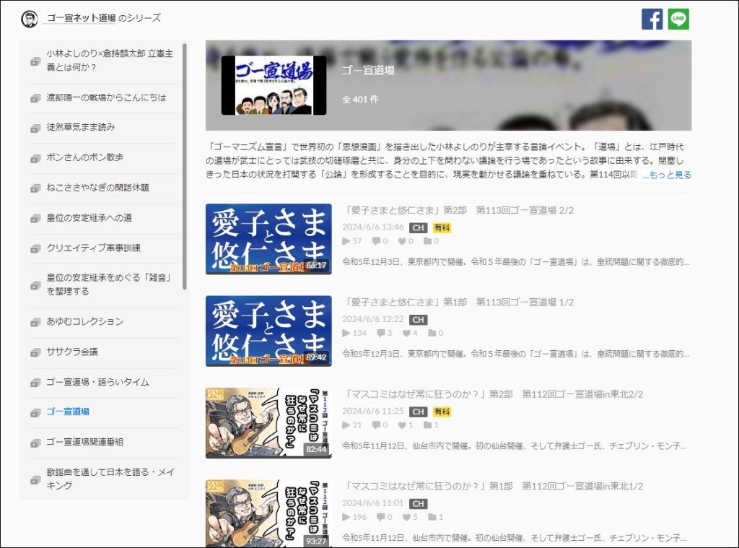Click the channel owner avatar icon
The height and width of the screenshot is (548, 739).
pyautogui.click(x=30, y=19)
